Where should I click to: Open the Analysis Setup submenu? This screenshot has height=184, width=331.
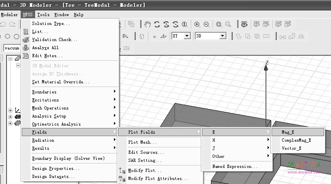(x=70, y=116)
